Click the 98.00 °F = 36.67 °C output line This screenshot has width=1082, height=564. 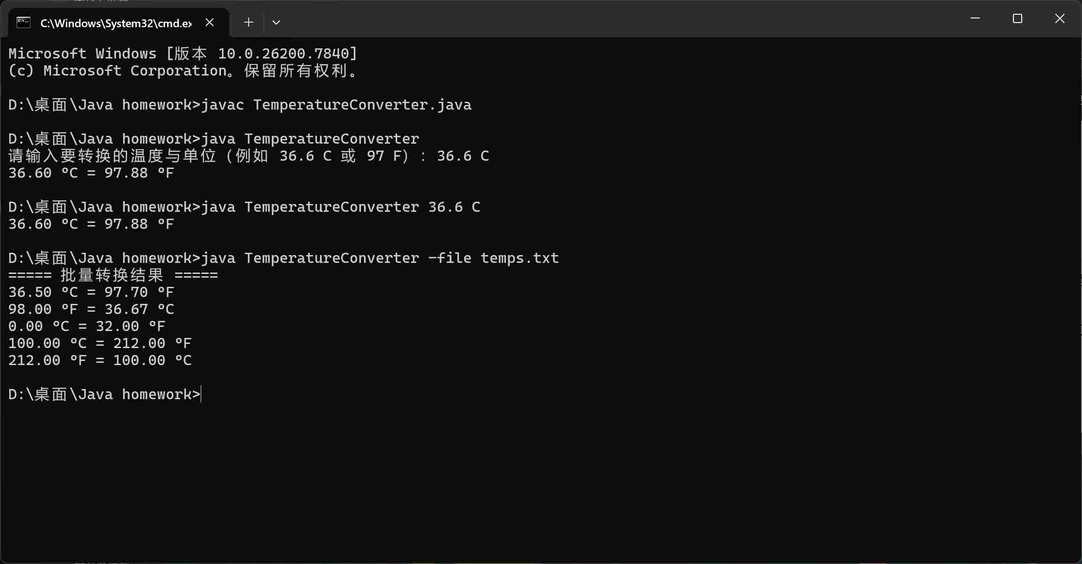[91, 309]
